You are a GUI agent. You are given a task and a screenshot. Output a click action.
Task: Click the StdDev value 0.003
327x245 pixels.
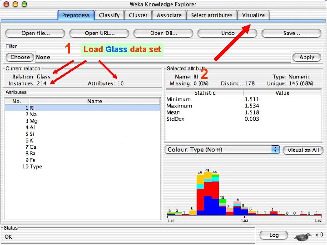coord(252,119)
